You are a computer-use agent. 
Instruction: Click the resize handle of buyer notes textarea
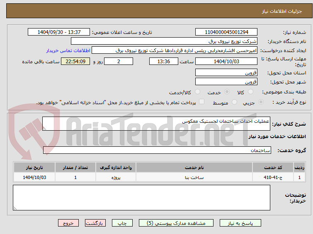tap(15, 208)
